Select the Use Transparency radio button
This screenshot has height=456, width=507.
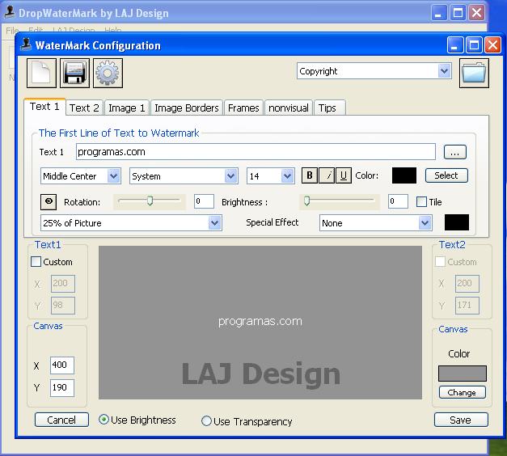point(206,421)
